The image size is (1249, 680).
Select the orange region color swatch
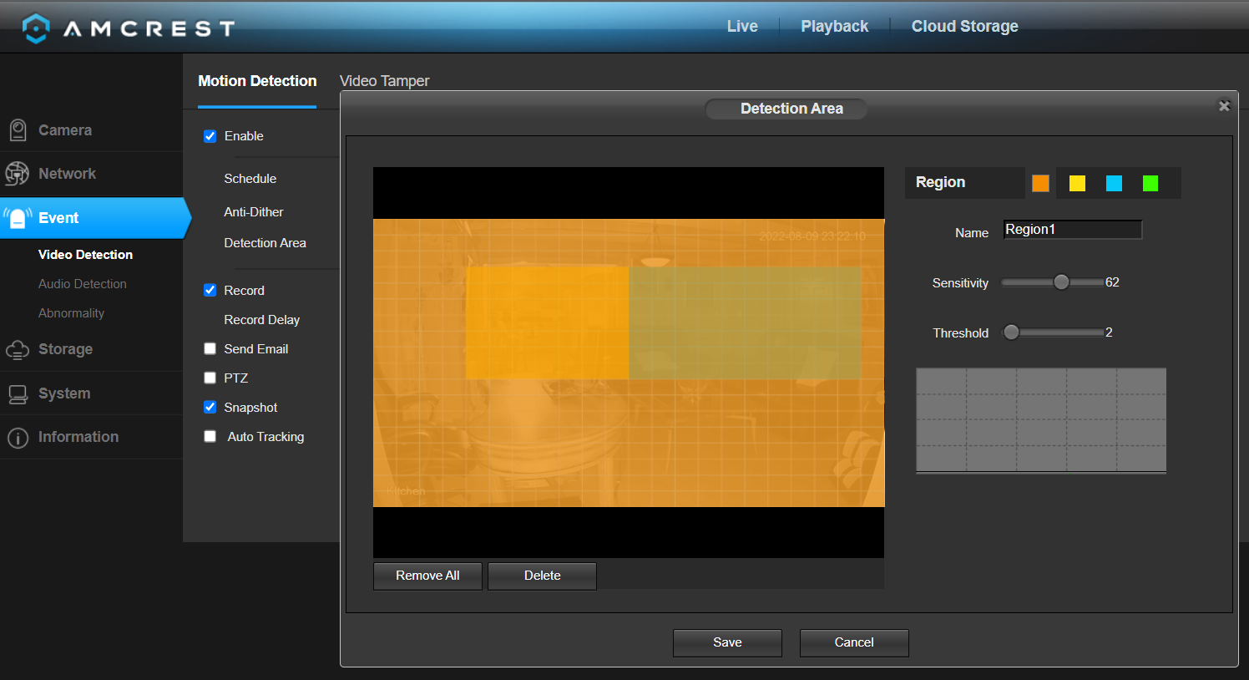pyautogui.click(x=1040, y=183)
